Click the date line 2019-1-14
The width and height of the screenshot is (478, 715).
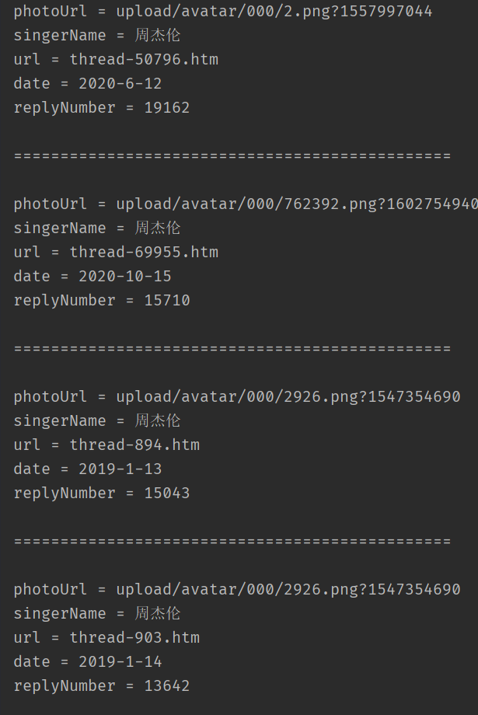tap(88, 661)
